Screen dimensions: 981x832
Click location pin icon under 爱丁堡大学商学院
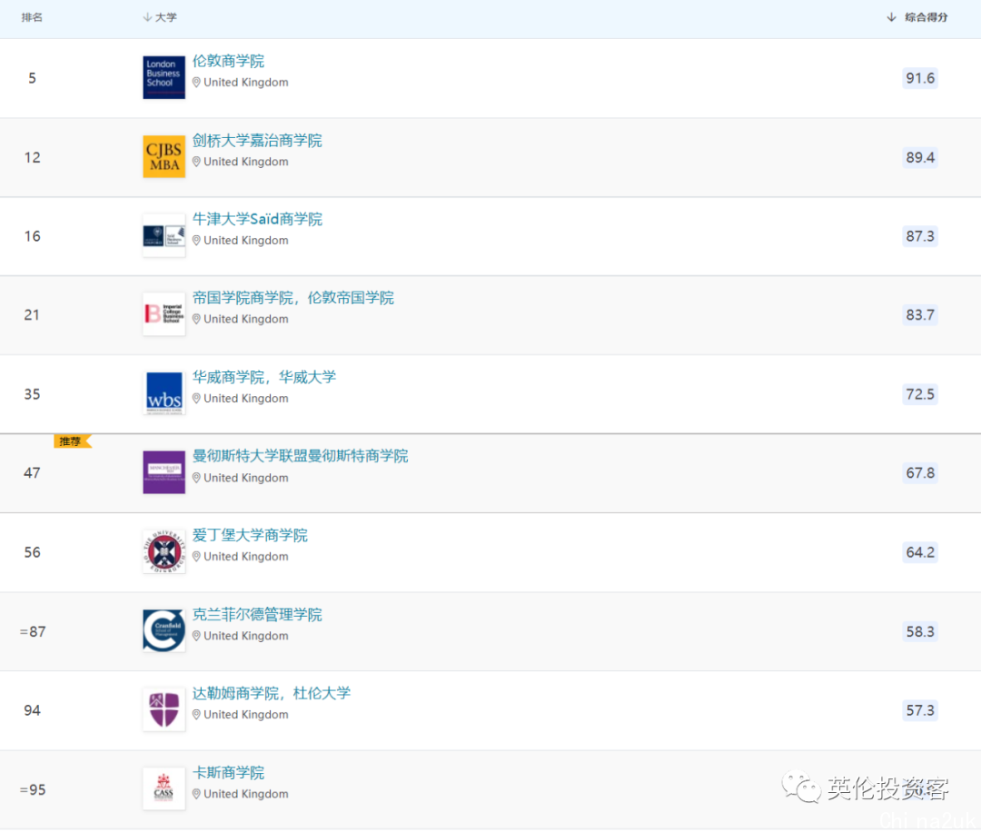196,557
